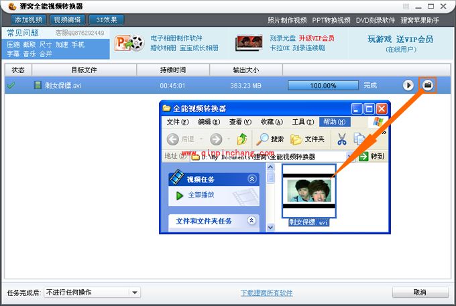Click the 持续时间 column header
Viewport: 456px width, 306px height.
point(173,70)
